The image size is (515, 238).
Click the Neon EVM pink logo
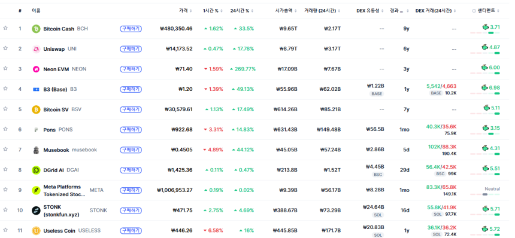tap(36, 69)
